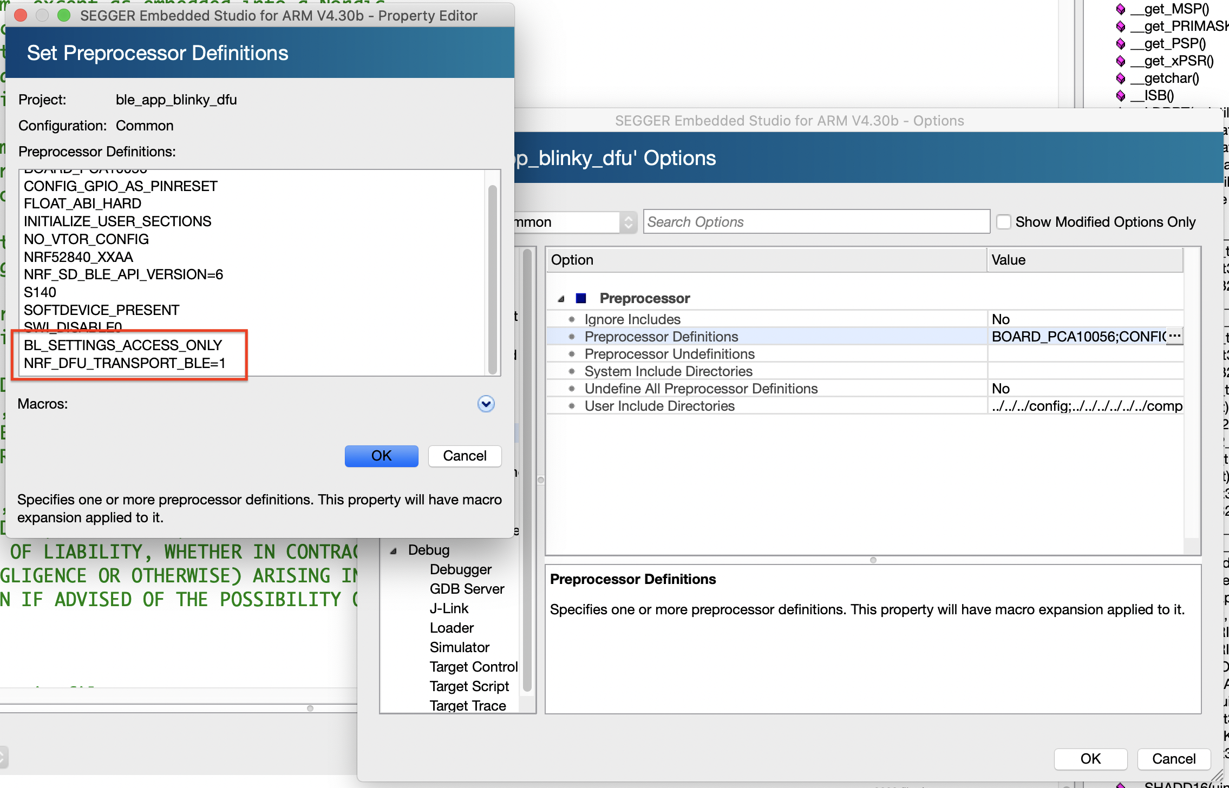Enable Show Modified Options Only
Image resolution: width=1229 pixels, height=788 pixels.
[x=1005, y=221]
